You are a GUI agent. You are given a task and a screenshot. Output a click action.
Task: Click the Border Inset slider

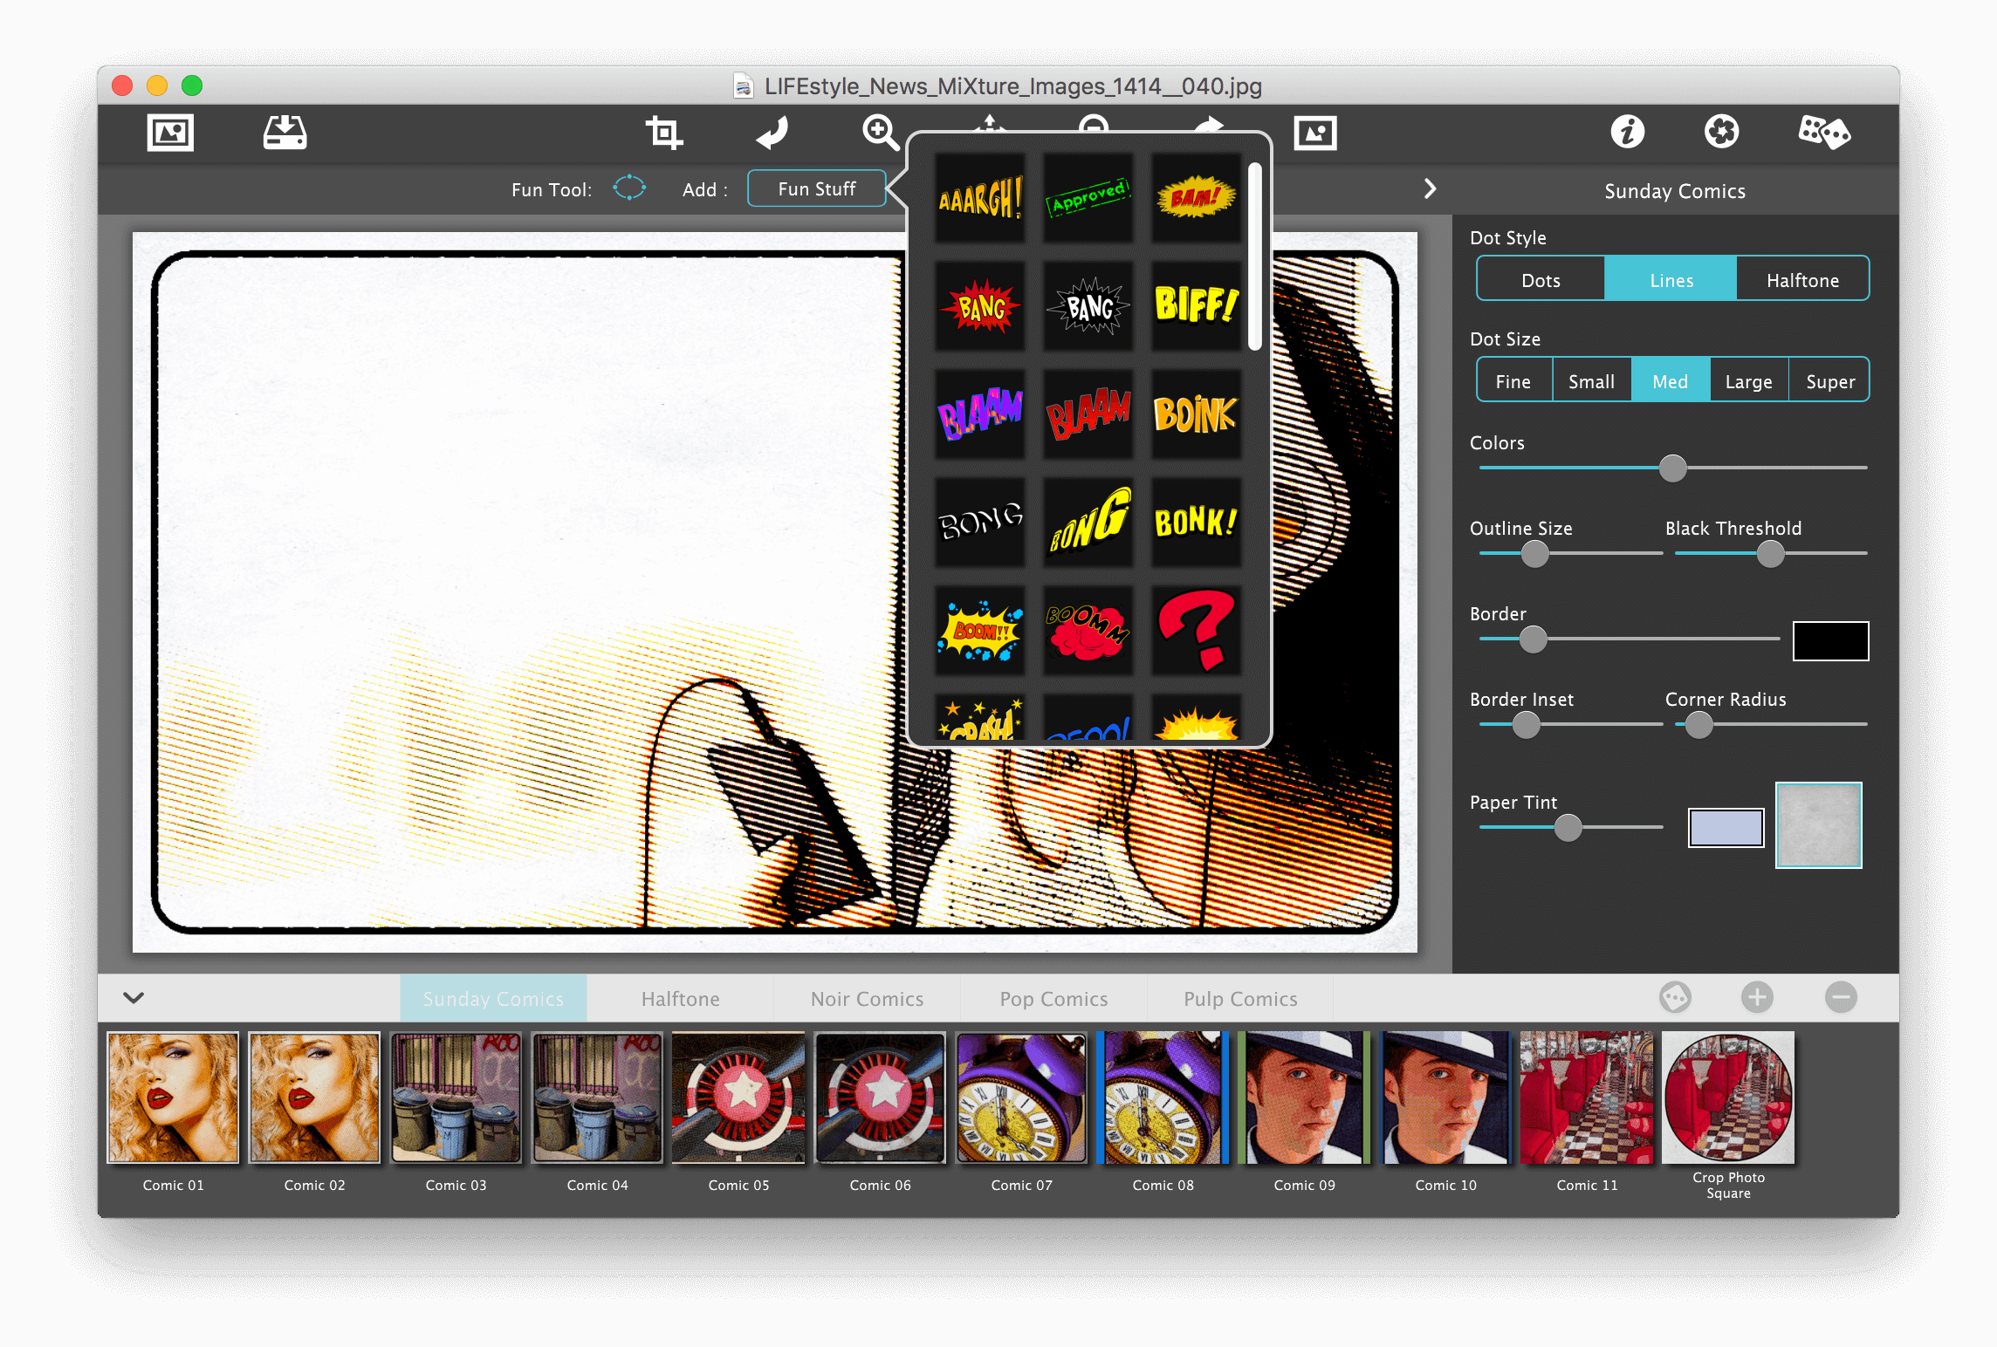(x=1570, y=724)
